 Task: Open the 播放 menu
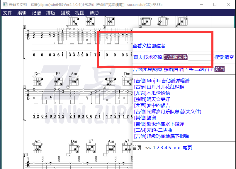(x=65, y=13)
